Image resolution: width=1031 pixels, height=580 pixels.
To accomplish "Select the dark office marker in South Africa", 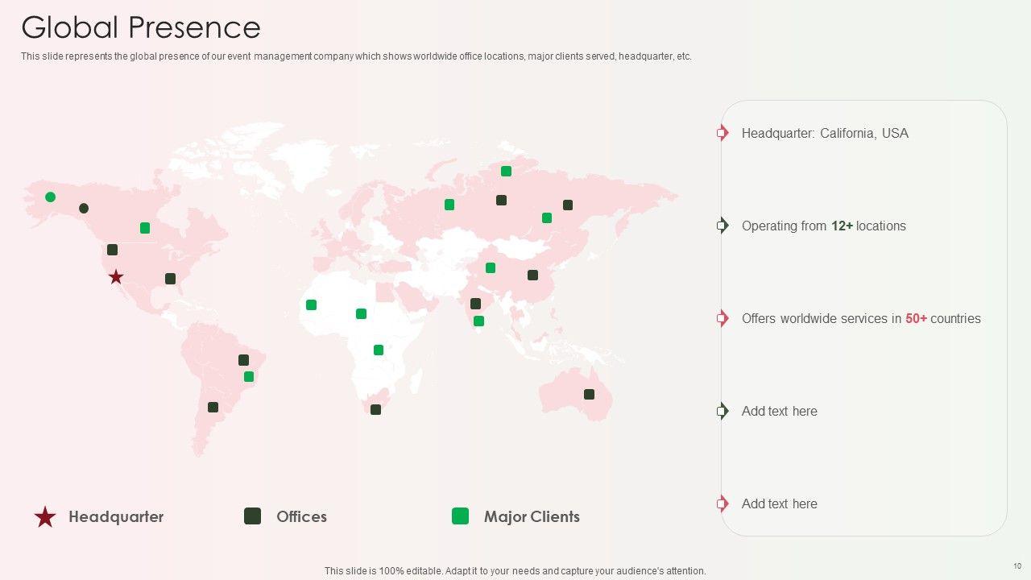I will [x=375, y=409].
